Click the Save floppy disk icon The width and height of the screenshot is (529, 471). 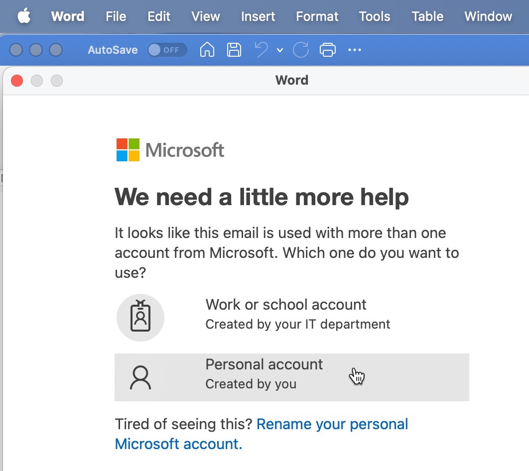(x=234, y=50)
